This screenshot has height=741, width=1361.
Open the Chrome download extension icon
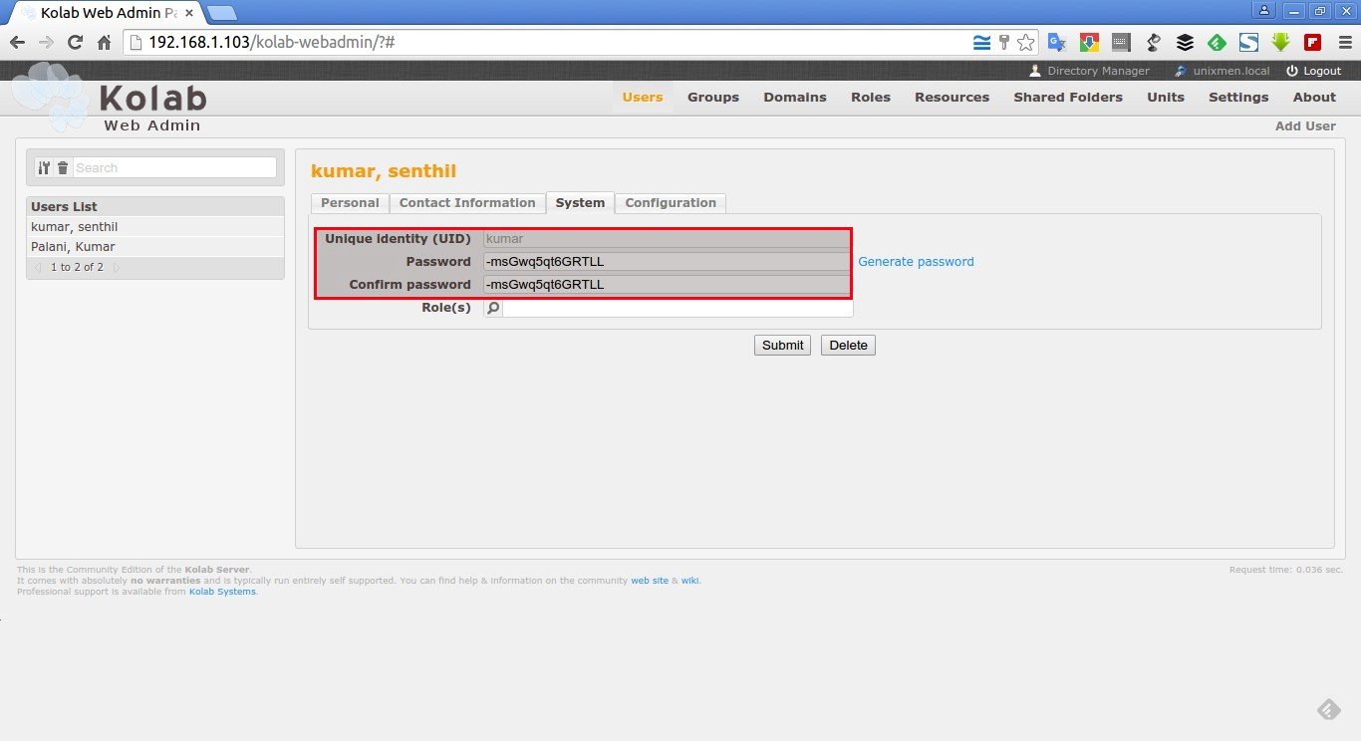pyautogui.click(x=1089, y=43)
